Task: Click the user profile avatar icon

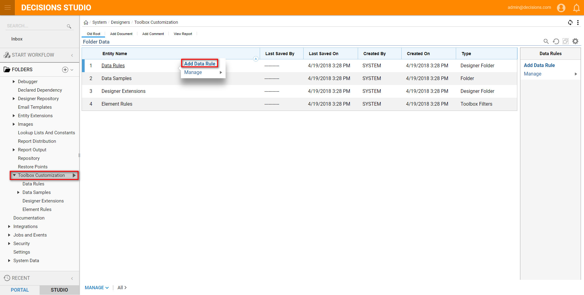Action: pyautogui.click(x=561, y=8)
